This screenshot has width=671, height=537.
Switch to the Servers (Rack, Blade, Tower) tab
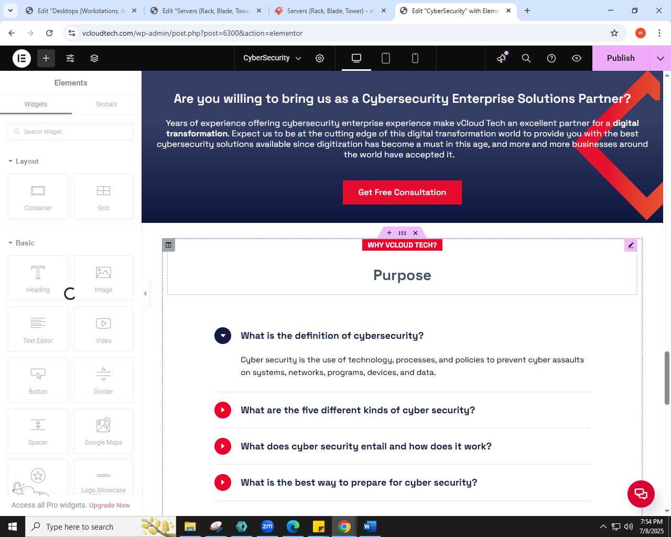coord(330,10)
